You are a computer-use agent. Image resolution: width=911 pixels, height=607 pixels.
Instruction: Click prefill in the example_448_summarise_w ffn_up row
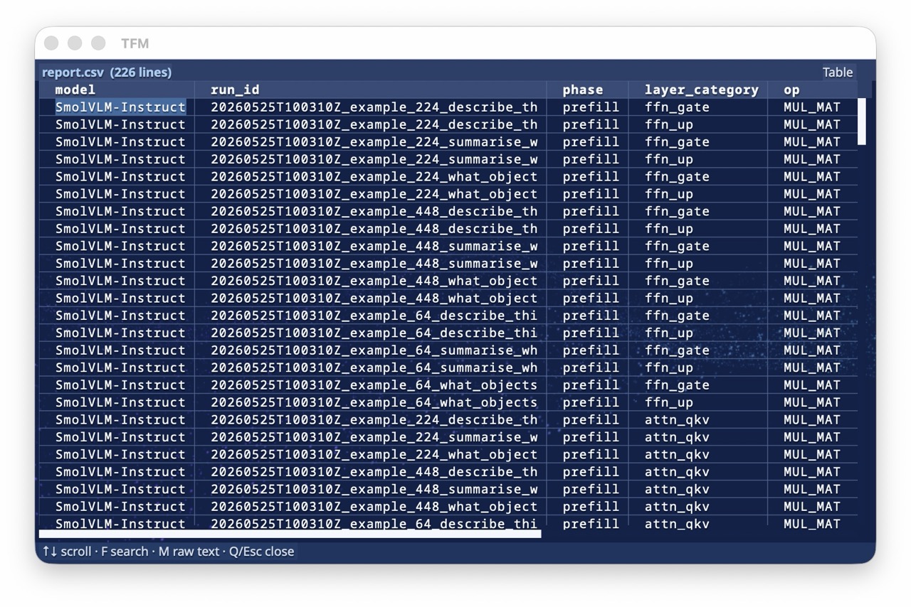(x=591, y=263)
